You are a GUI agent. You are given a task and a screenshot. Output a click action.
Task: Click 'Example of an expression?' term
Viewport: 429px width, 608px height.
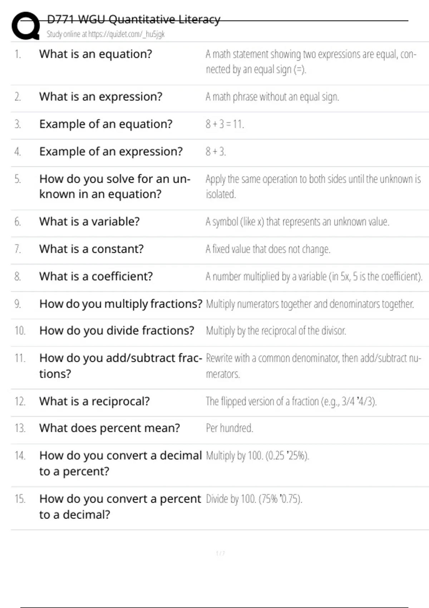(x=111, y=152)
